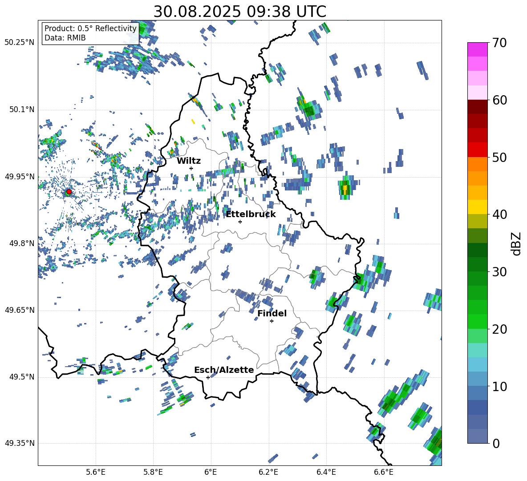
Task: Select the title '30.08.2025 09:38 UTC'
Action: (240, 12)
